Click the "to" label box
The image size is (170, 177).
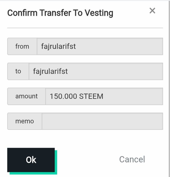pos(18,71)
